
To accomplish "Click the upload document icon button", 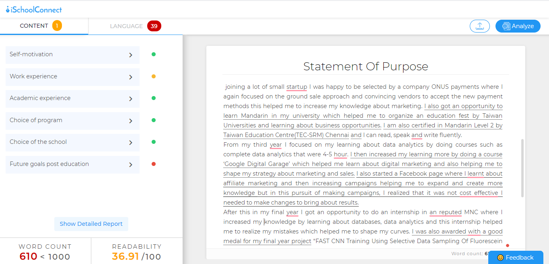I will point(479,26).
